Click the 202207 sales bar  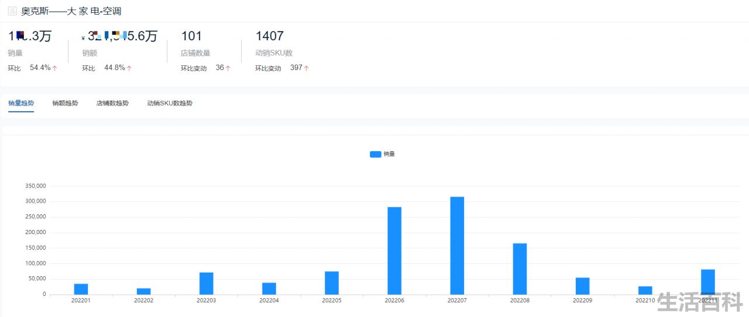(x=457, y=246)
